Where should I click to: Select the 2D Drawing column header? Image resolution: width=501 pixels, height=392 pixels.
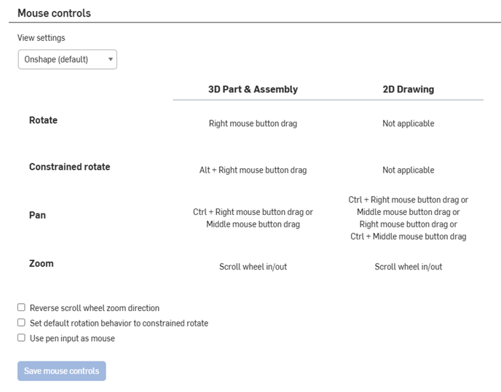pos(408,90)
